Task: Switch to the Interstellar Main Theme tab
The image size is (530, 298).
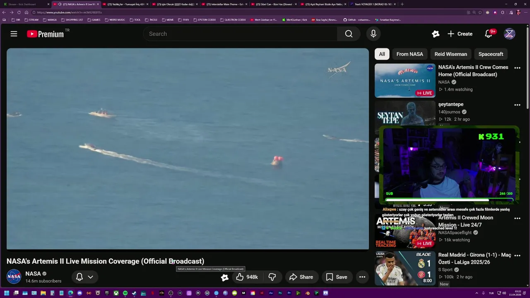Action: [225, 4]
